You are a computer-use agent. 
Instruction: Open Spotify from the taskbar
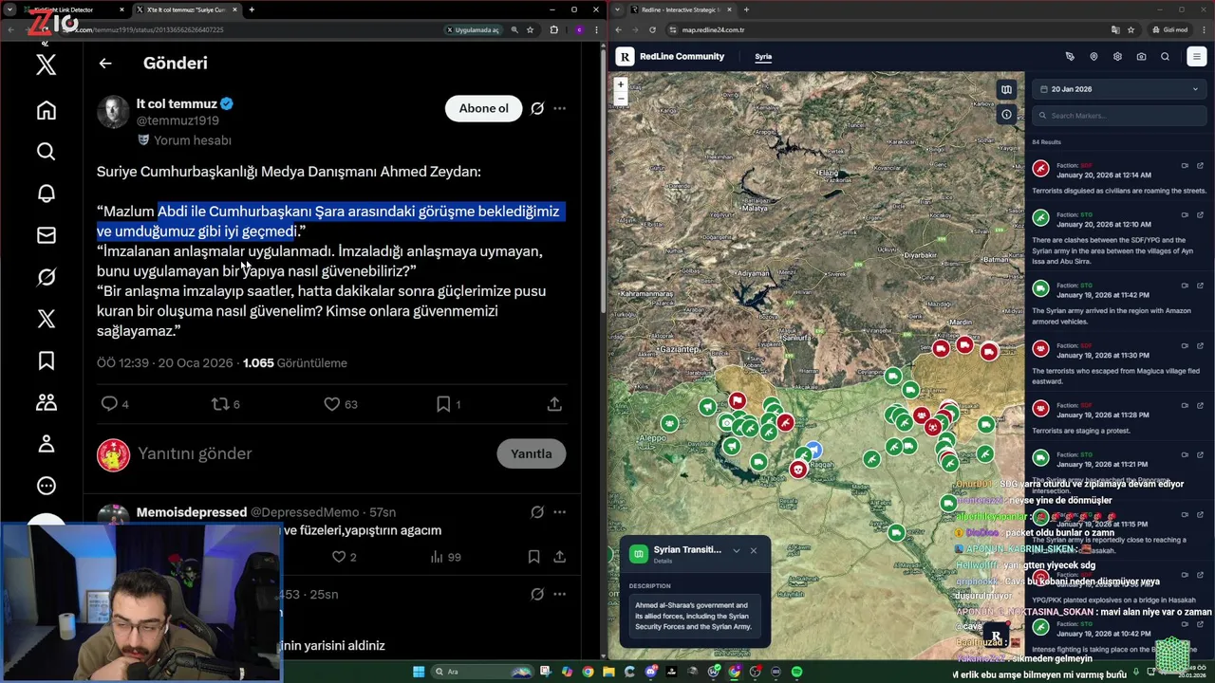click(x=796, y=672)
